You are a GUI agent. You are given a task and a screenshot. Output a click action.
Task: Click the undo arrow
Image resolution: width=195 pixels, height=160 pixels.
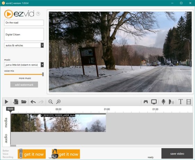[x=33, y=102]
